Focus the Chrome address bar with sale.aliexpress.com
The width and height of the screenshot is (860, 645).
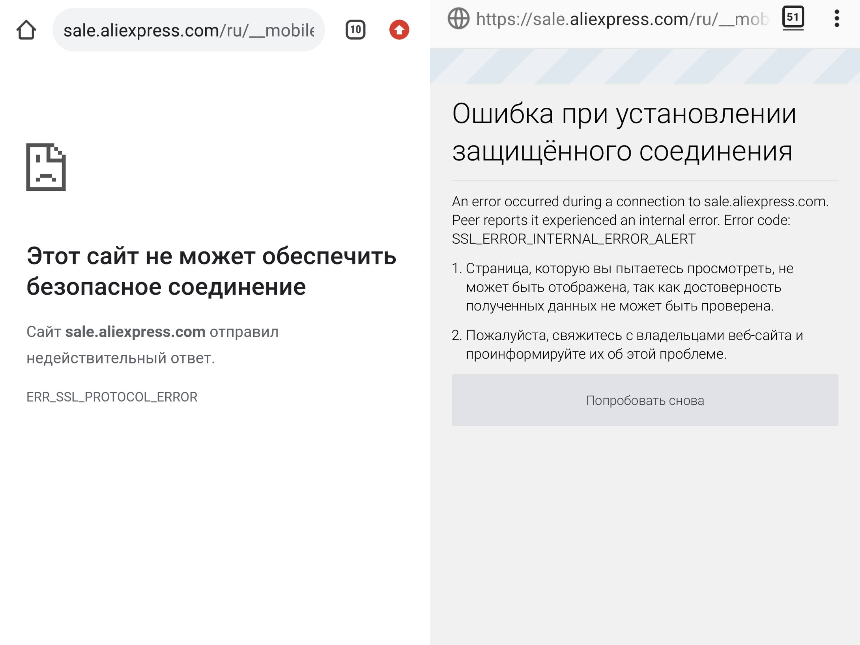point(188,30)
